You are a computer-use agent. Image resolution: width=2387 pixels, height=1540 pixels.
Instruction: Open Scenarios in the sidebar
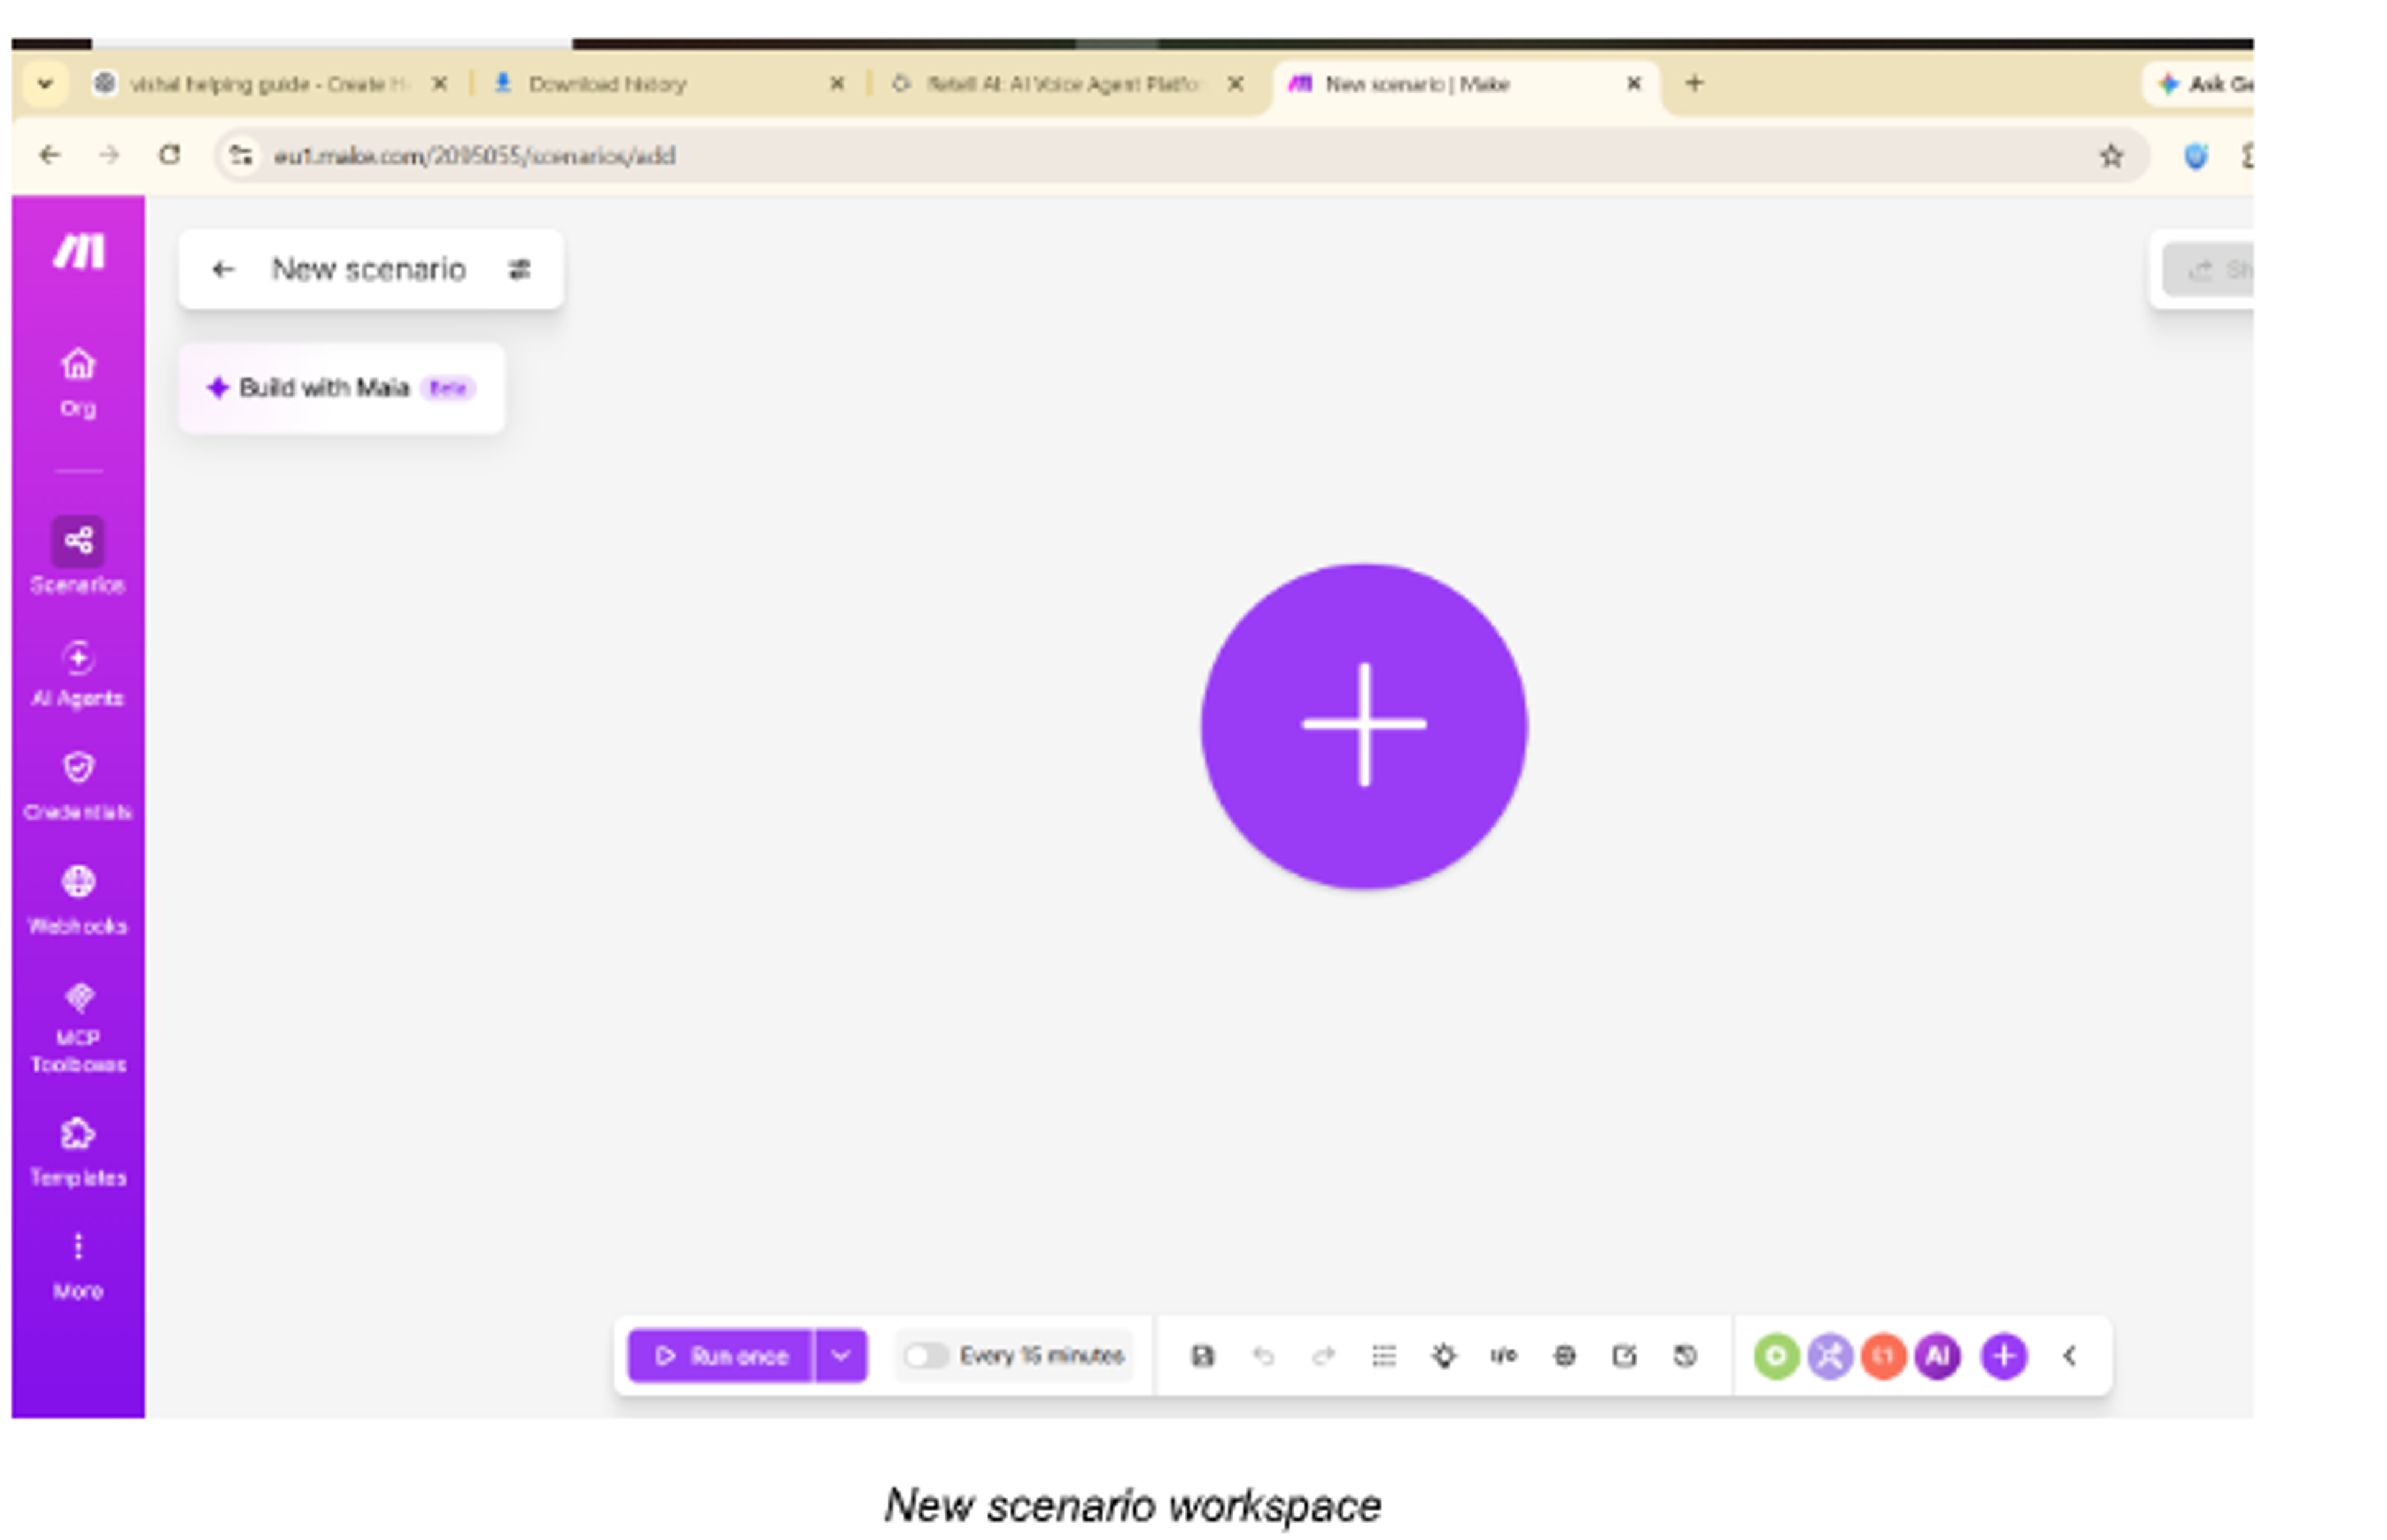click(x=78, y=556)
